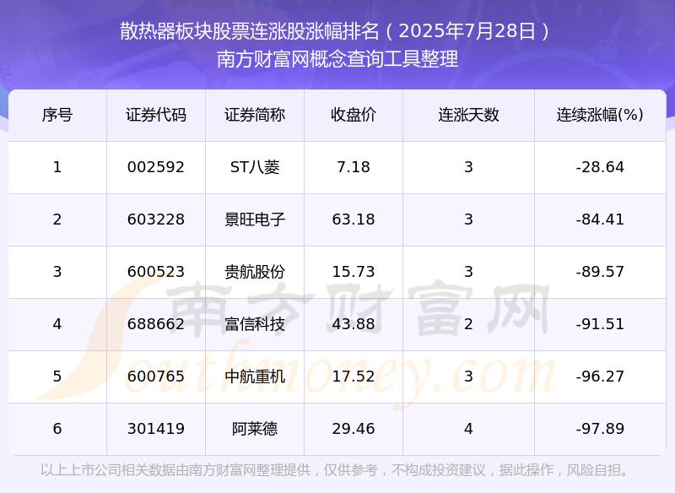This screenshot has height=493, width=675.
Task: Click 连涨天数 value 3 for 中航重机
Action: tap(468, 377)
